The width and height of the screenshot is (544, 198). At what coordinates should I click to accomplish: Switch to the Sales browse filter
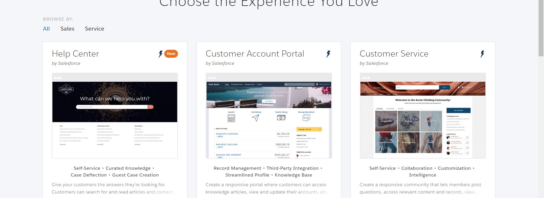coord(67,29)
